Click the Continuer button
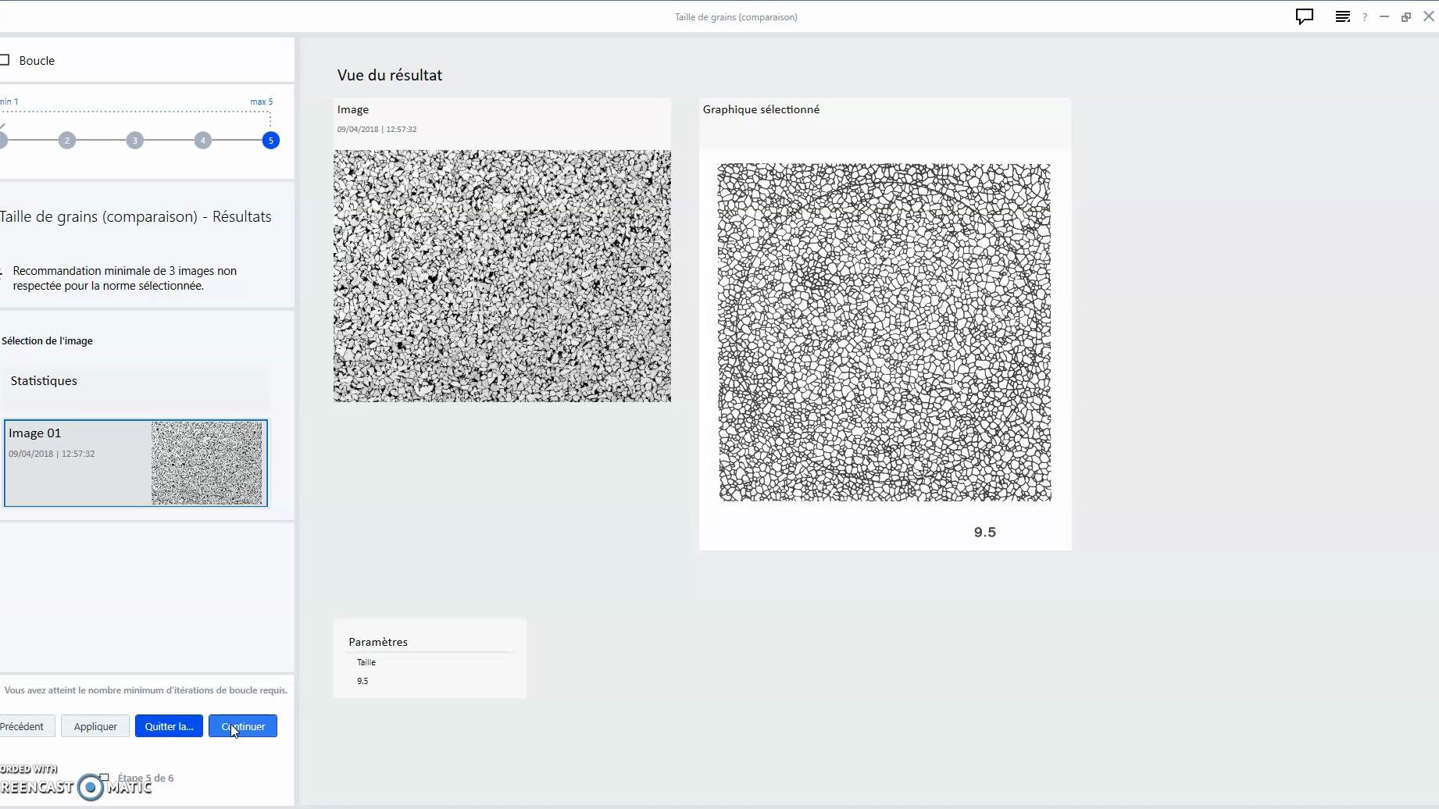 (x=243, y=726)
